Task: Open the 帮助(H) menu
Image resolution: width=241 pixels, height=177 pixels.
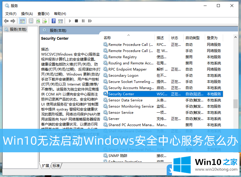Action: [60, 14]
